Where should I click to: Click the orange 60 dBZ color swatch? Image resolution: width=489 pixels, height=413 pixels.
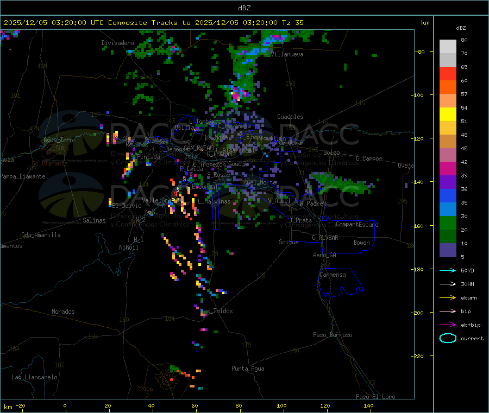click(x=448, y=87)
